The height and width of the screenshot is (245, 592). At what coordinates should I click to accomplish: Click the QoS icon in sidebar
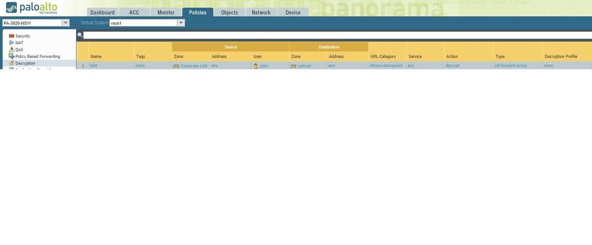(11, 49)
